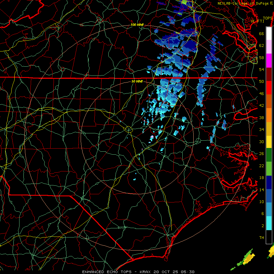Click the "26" legend value
Image resolution: width=274 pixels, height=274 pixels.
(262, 154)
